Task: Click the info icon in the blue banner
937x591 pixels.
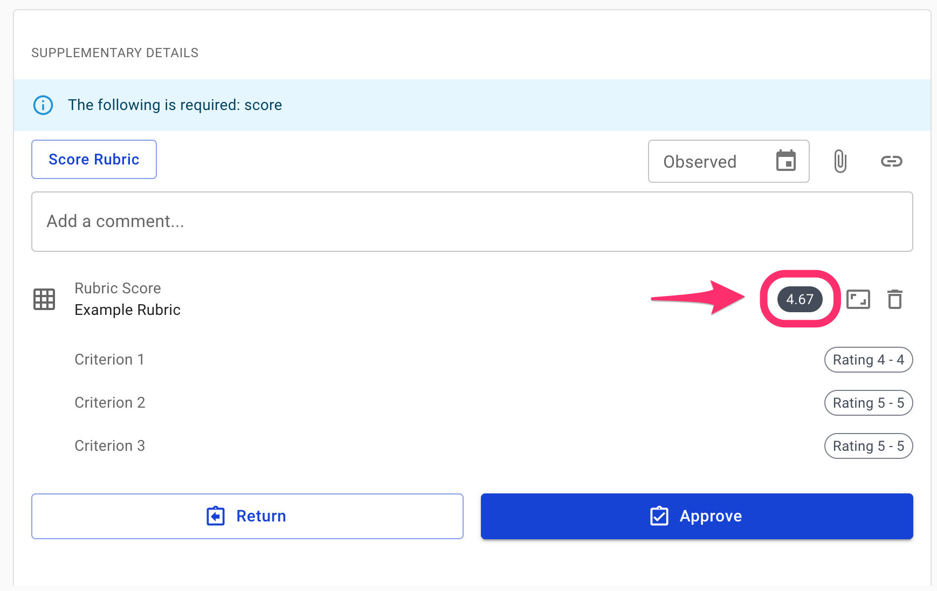Action: click(43, 105)
